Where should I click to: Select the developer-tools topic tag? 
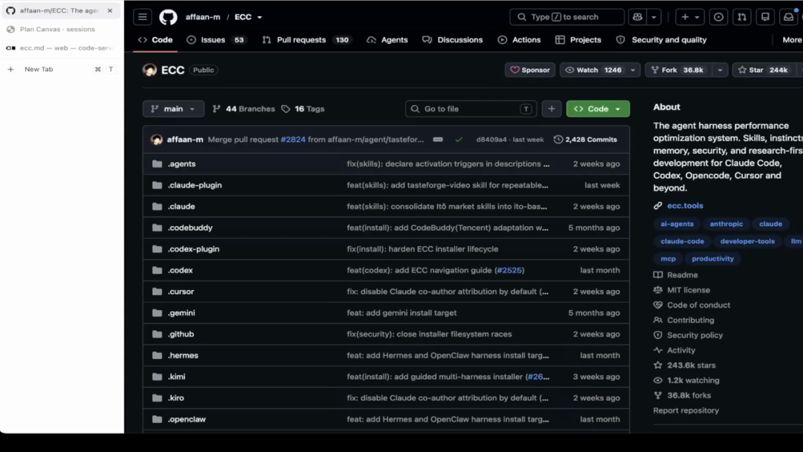[747, 242]
